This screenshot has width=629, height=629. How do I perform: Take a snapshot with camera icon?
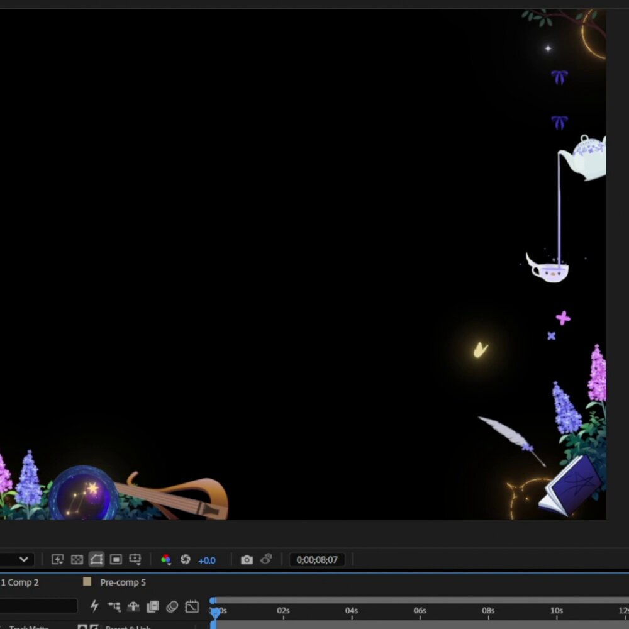click(247, 560)
